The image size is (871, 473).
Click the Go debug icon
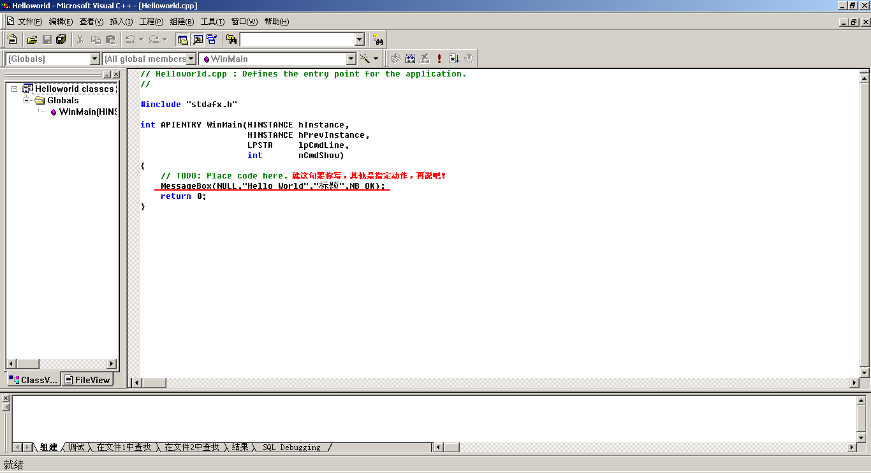tap(453, 59)
